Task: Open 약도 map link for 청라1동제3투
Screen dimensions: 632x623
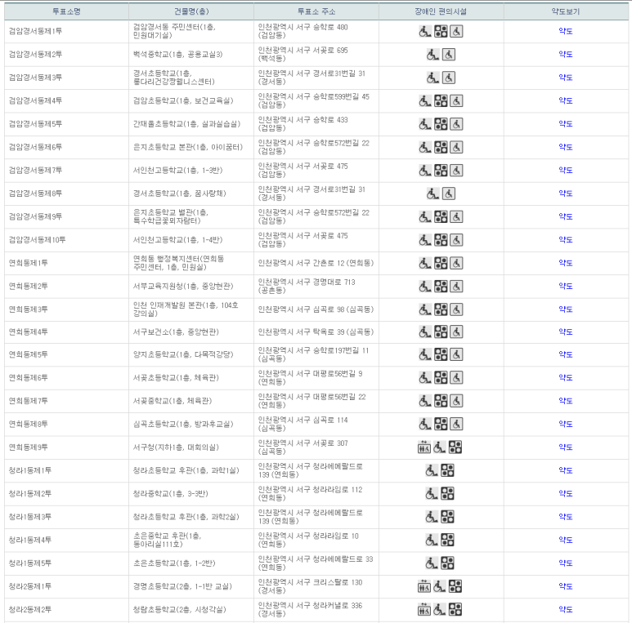Action: click(x=566, y=516)
